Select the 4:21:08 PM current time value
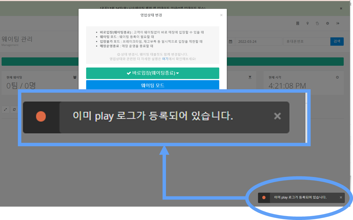The image size is (353, 220). coord(287,86)
